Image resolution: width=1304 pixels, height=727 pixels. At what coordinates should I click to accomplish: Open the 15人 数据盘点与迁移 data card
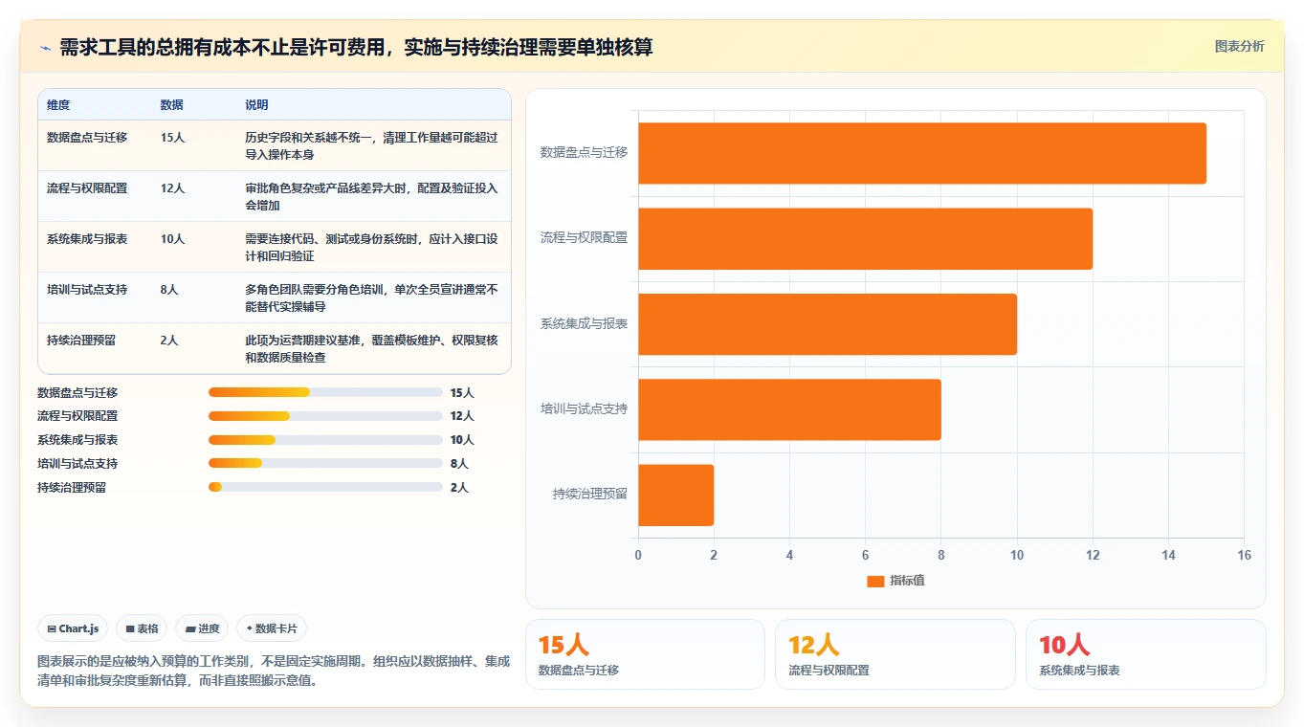click(x=645, y=654)
